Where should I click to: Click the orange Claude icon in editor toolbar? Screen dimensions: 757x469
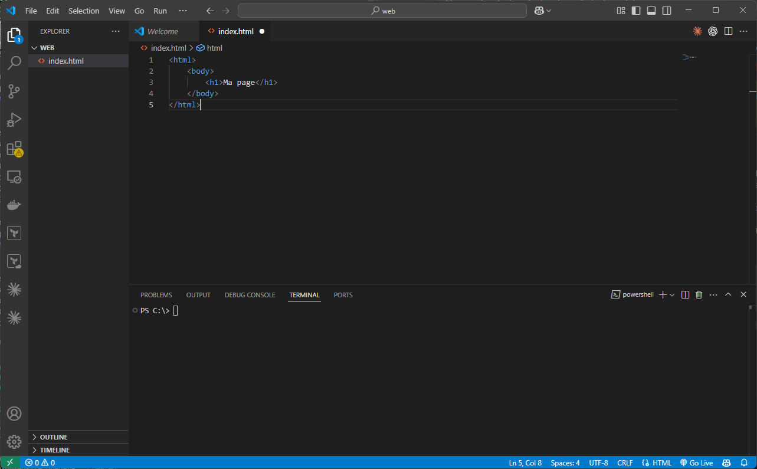click(697, 31)
